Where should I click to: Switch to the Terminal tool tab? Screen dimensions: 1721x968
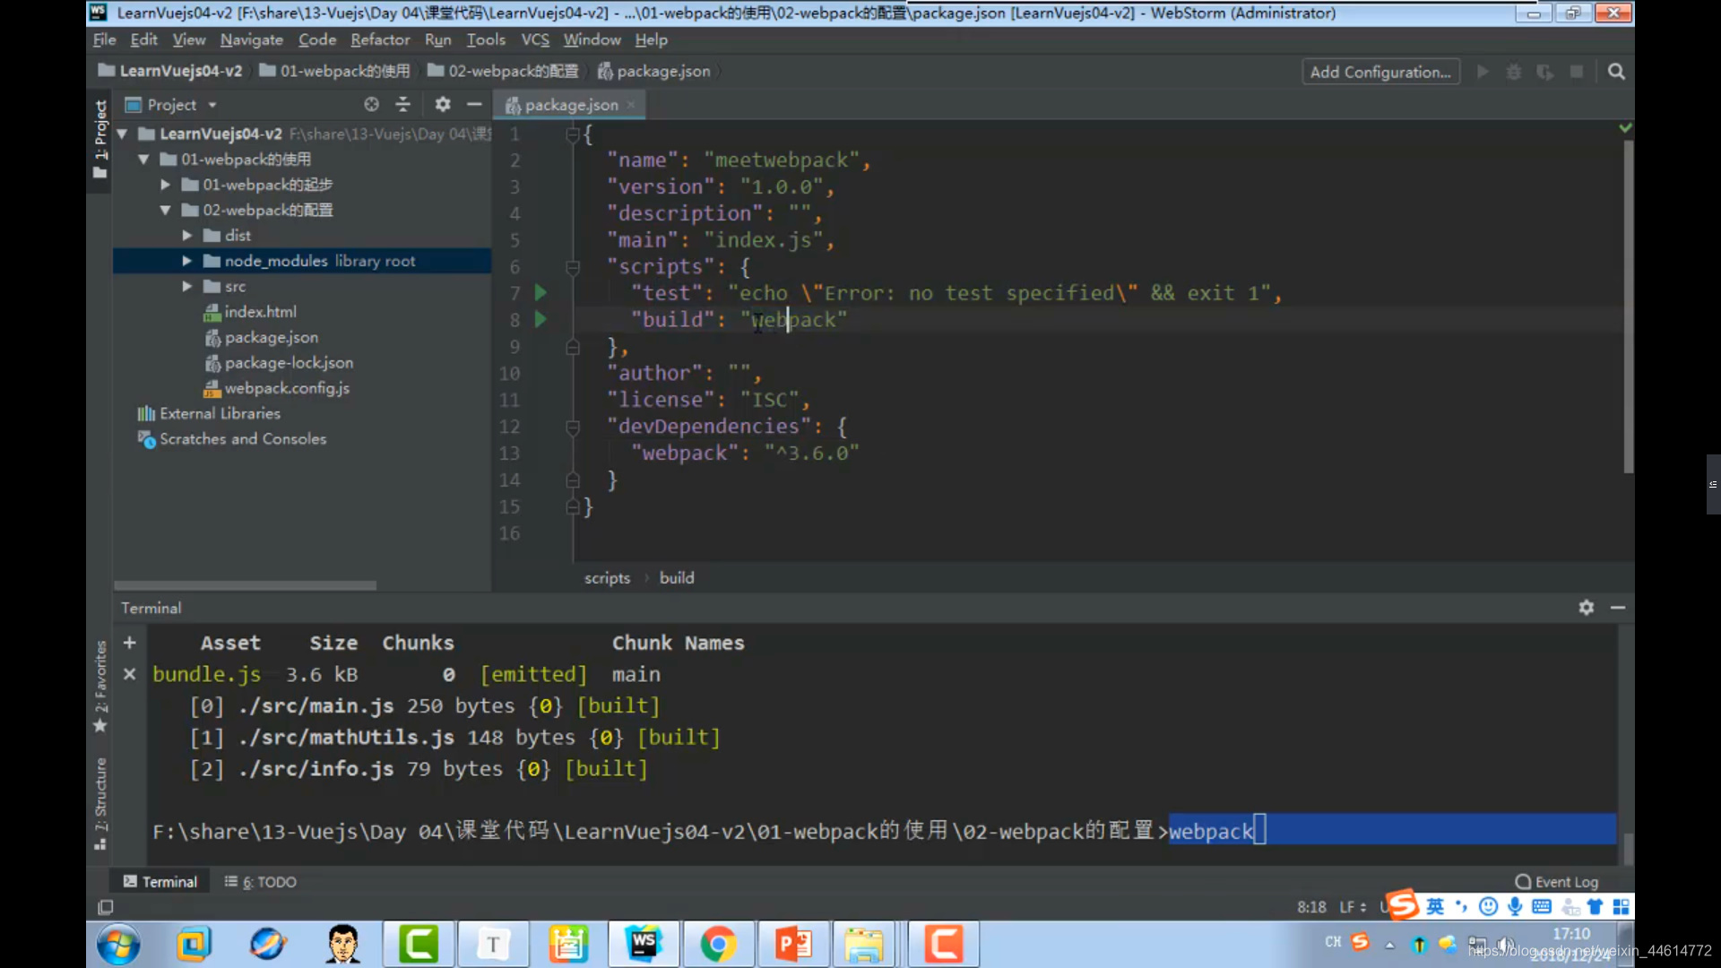coord(160,882)
